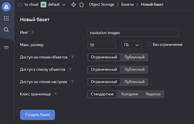Click the bucket name input field
Image resolution: width=194 pixels, height=124 pixels.
coord(133,33)
